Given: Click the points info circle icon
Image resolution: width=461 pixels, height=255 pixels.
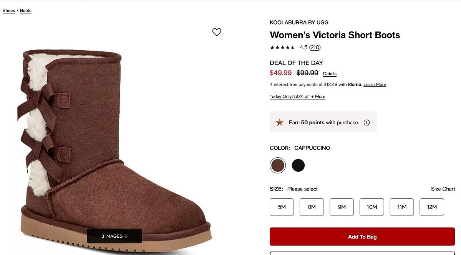Looking at the screenshot, I should point(366,123).
